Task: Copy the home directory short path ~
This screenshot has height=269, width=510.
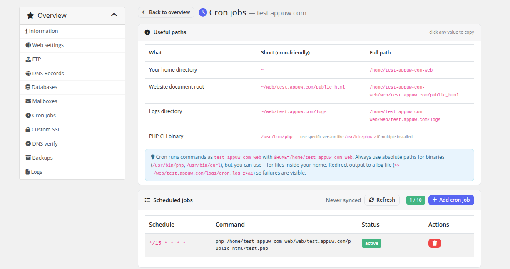Action: [262, 70]
